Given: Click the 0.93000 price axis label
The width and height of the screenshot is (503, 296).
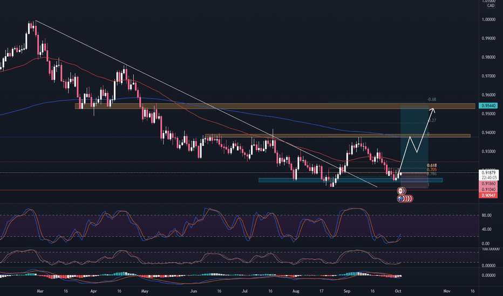Looking at the screenshot, I should (x=488, y=151).
